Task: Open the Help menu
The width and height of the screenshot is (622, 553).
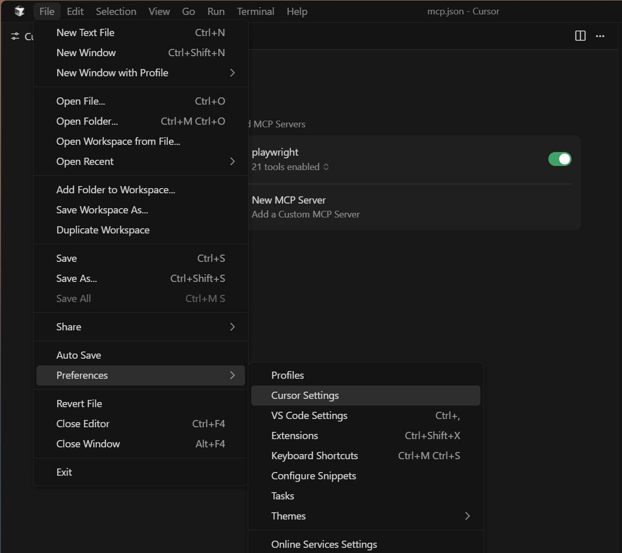Action: pyautogui.click(x=297, y=11)
